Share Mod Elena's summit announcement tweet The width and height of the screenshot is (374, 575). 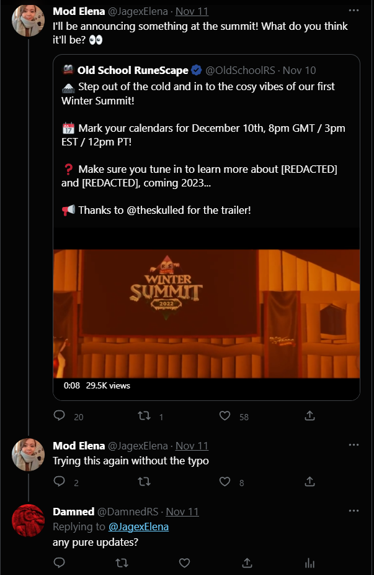(x=309, y=416)
